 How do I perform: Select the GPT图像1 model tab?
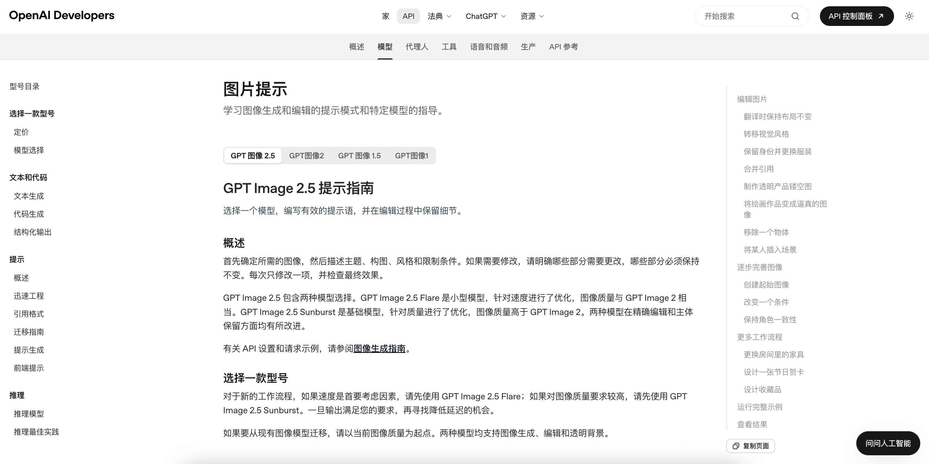[411, 156]
